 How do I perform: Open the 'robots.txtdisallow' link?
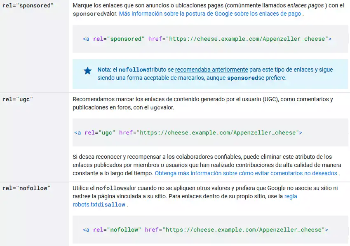99,204
